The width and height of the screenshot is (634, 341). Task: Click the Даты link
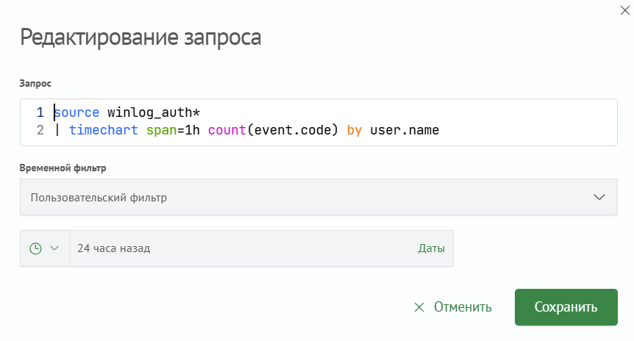pos(431,248)
